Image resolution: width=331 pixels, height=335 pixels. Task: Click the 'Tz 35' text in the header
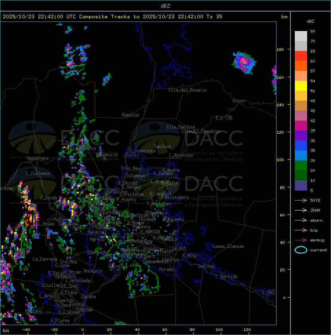[x=214, y=17]
